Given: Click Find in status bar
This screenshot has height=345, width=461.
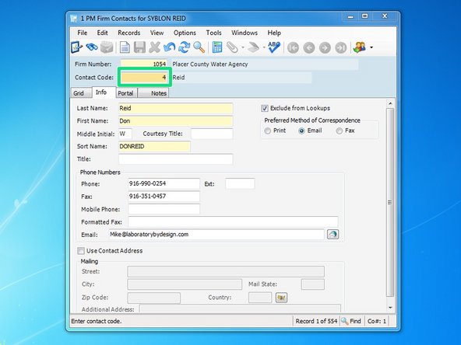Looking at the screenshot, I should (x=351, y=321).
